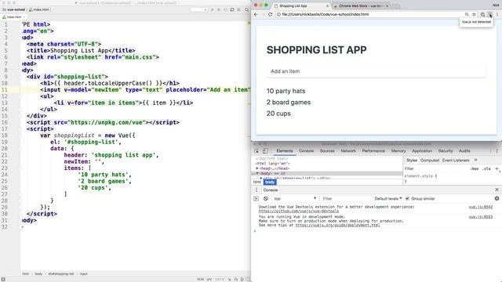The width and height of the screenshot is (502, 282).
Task: Open the Application tab in DevTools
Action: (x=422, y=151)
